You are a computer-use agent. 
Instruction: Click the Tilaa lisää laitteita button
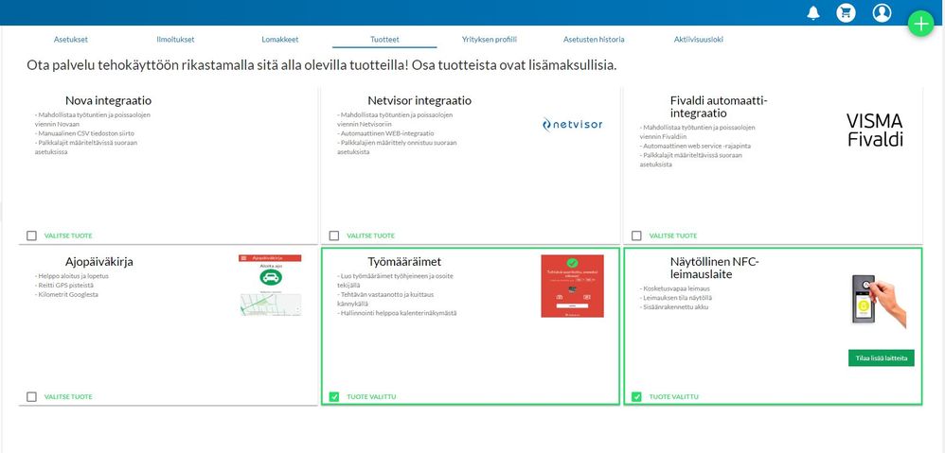coord(882,357)
